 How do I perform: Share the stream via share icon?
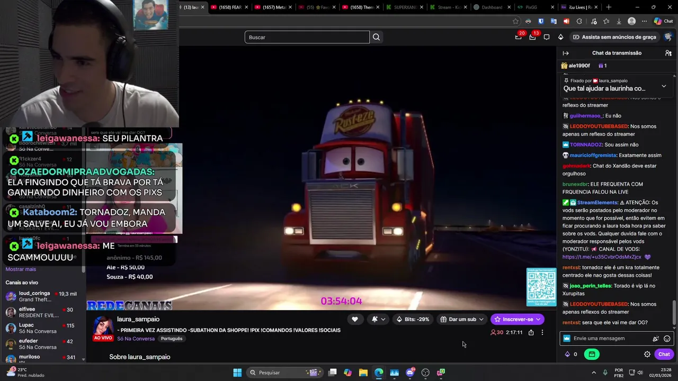click(531, 332)
